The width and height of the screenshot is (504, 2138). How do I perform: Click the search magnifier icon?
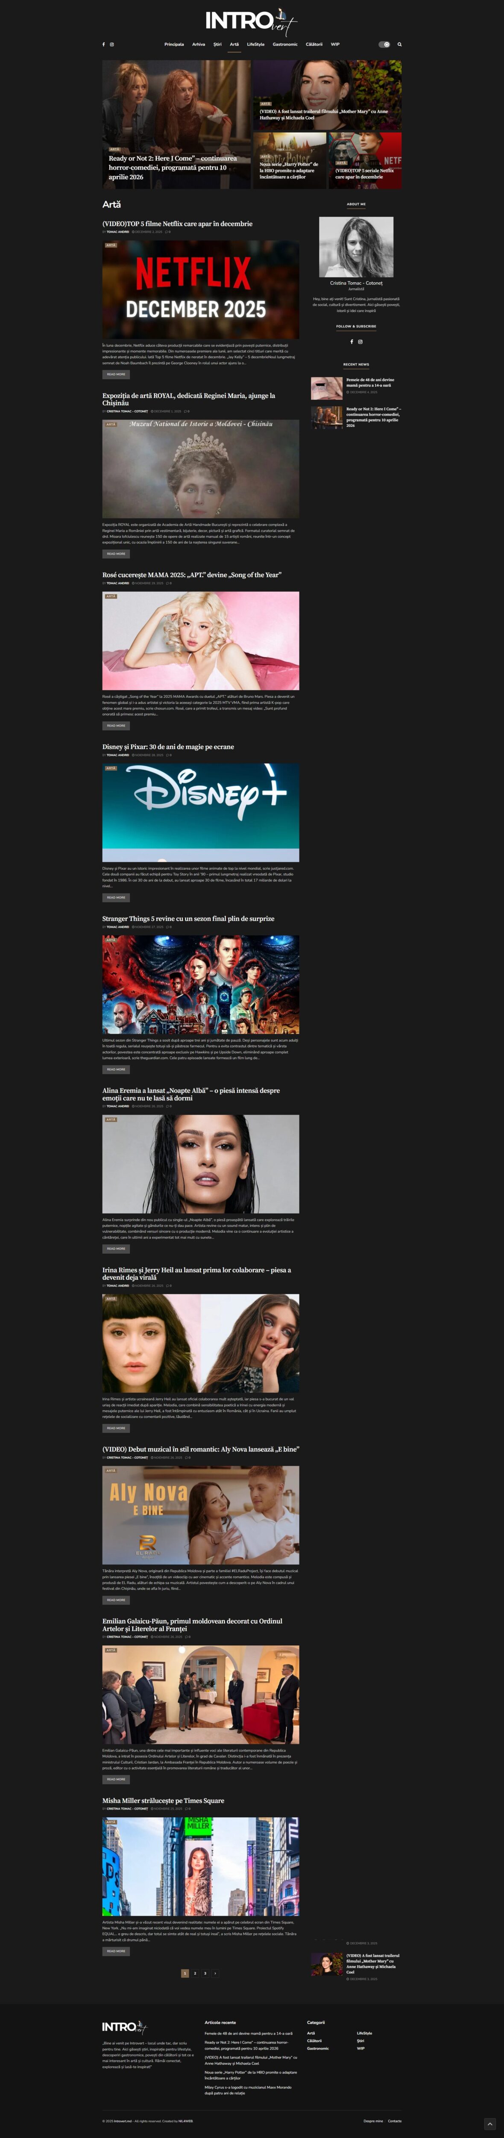(x=399, y=45)
